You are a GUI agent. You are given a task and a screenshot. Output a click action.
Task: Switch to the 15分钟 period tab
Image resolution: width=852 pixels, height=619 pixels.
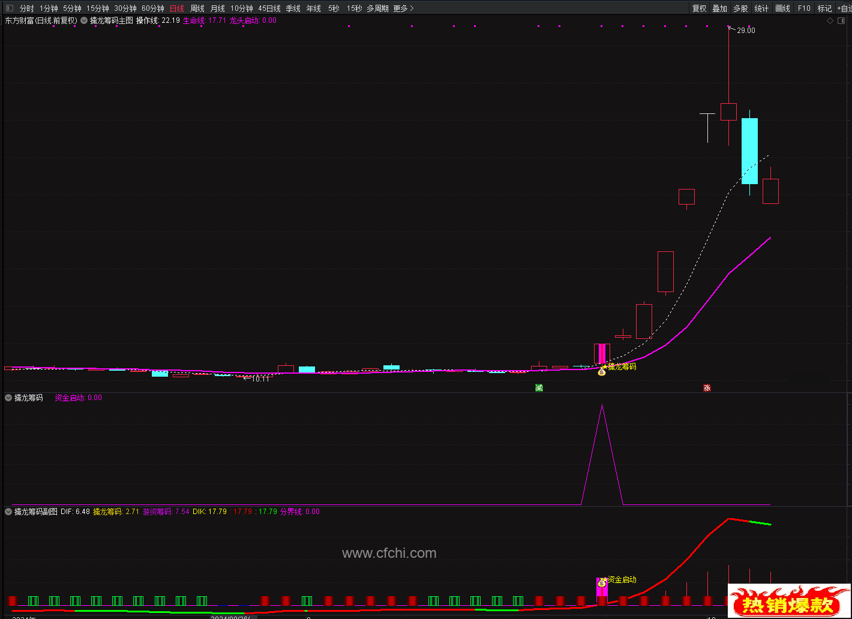pyautogui.click(x=98, y=8)
